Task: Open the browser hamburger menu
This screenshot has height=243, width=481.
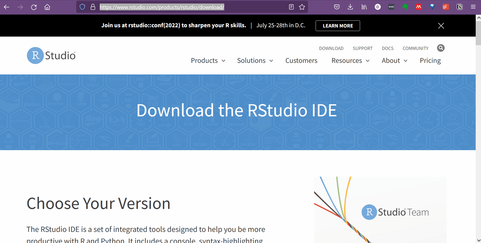Action: point(473,7)
